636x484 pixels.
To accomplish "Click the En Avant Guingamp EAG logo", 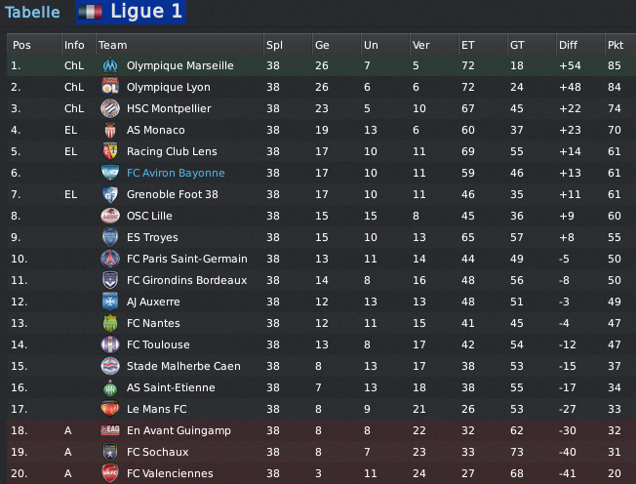I will [x=110, y=430].
